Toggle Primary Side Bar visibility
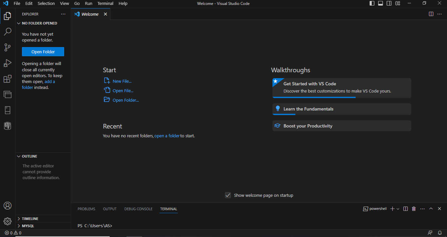 point(372,3)
